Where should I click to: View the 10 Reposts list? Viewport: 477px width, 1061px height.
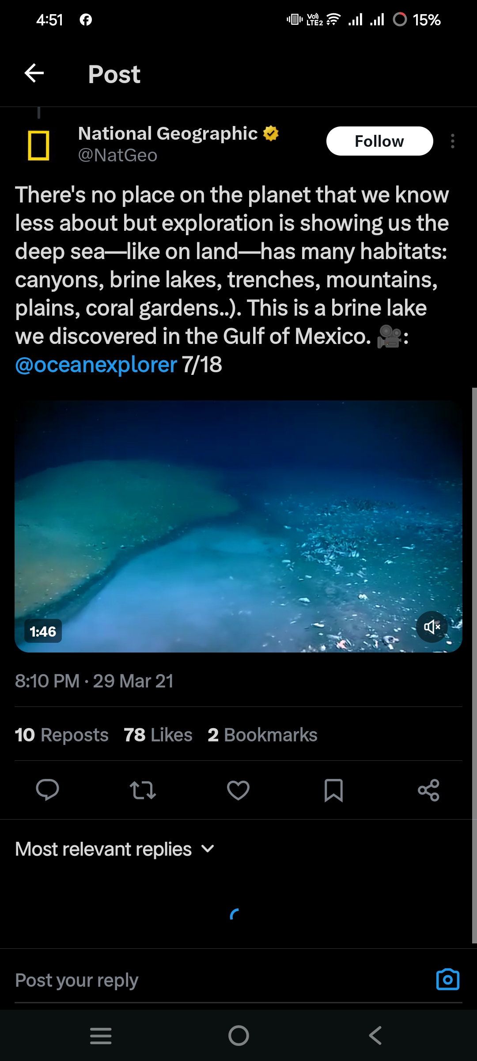[61, 735]
